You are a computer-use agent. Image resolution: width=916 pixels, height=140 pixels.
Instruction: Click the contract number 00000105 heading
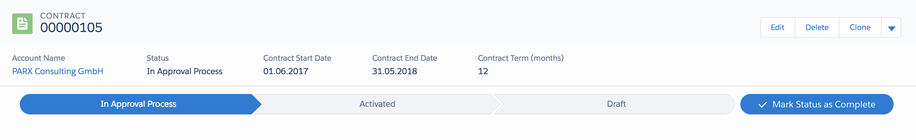pos(71,28)
